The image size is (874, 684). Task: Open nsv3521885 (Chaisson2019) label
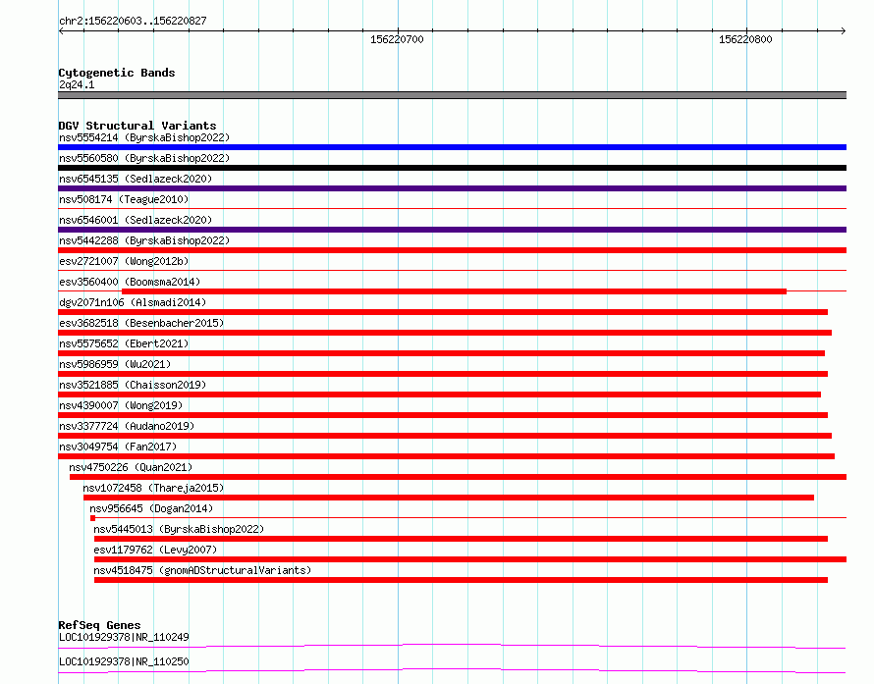[133, 385]
